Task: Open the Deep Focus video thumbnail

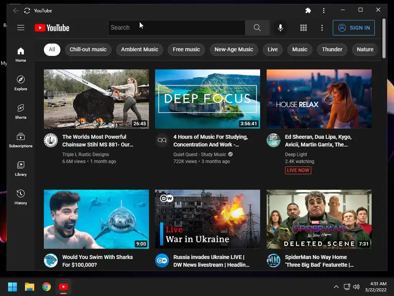Action: coord(207,99)
